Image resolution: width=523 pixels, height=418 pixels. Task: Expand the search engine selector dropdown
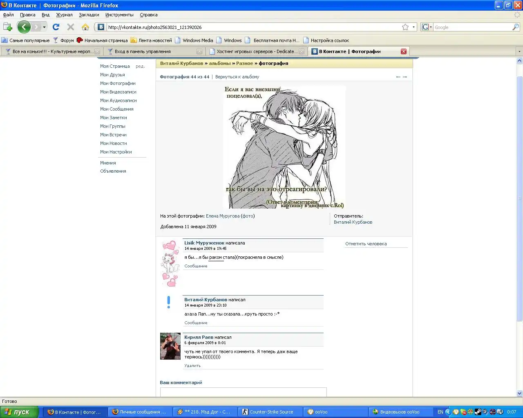click(427, 27)
